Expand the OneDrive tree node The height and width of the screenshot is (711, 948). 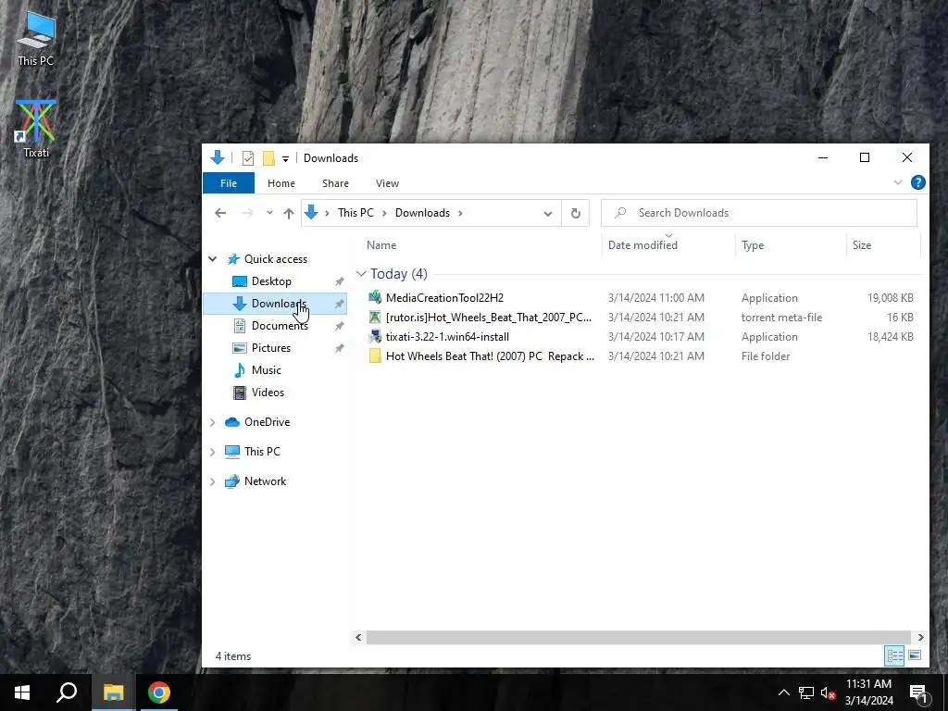[x=213, y=422]
